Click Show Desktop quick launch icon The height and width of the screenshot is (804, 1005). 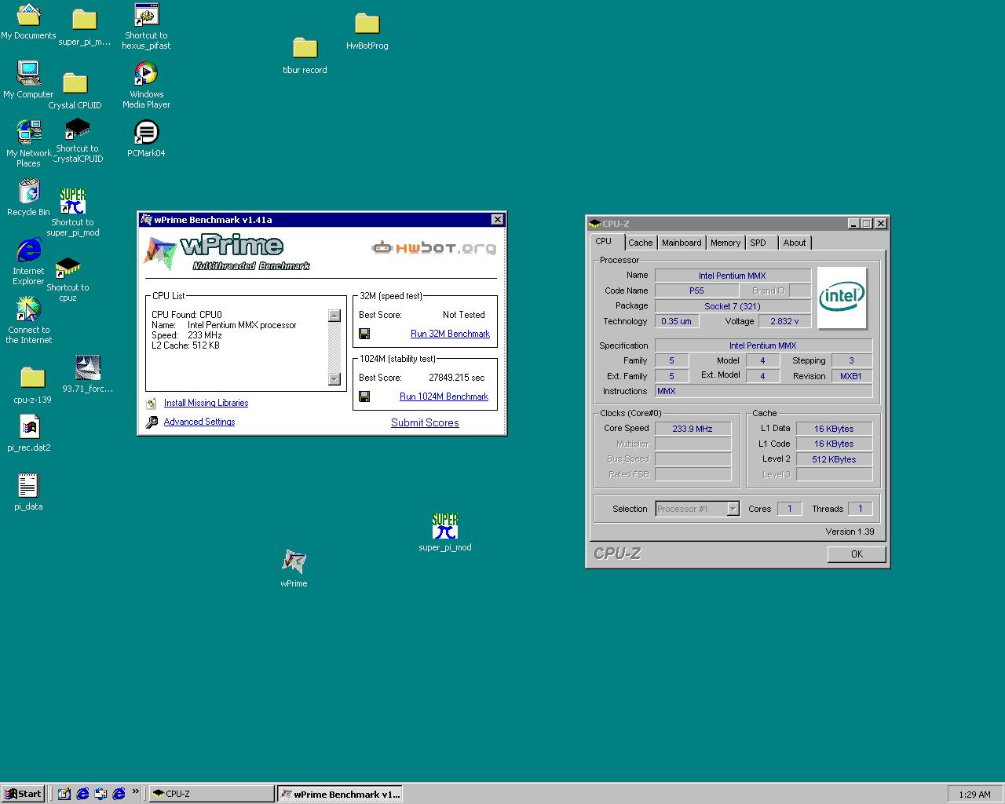click(64, 794)
